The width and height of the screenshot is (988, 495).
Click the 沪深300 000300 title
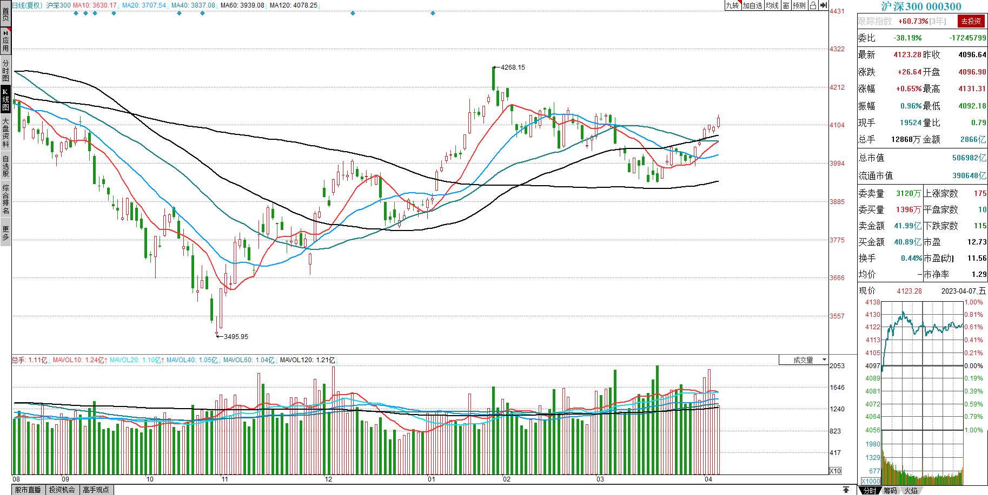point(921,6)
